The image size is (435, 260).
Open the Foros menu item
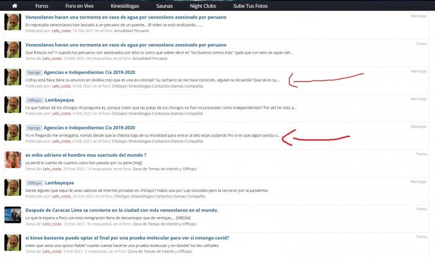tap(42, 5)
